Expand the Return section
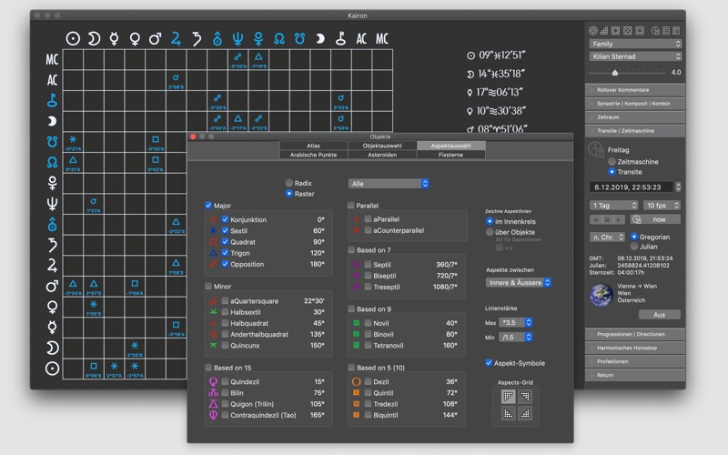 point(635,375)
